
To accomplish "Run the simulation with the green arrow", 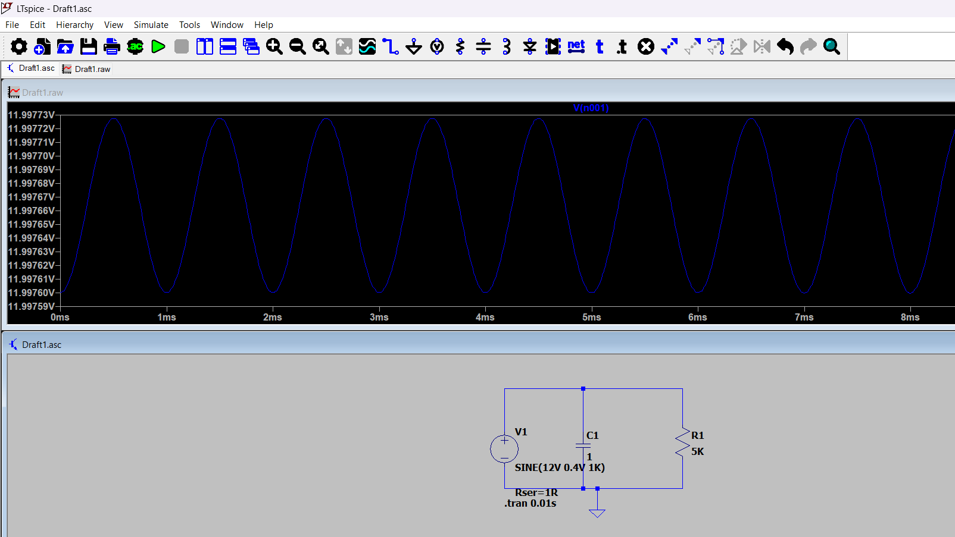I will click(x=158, y=46).
